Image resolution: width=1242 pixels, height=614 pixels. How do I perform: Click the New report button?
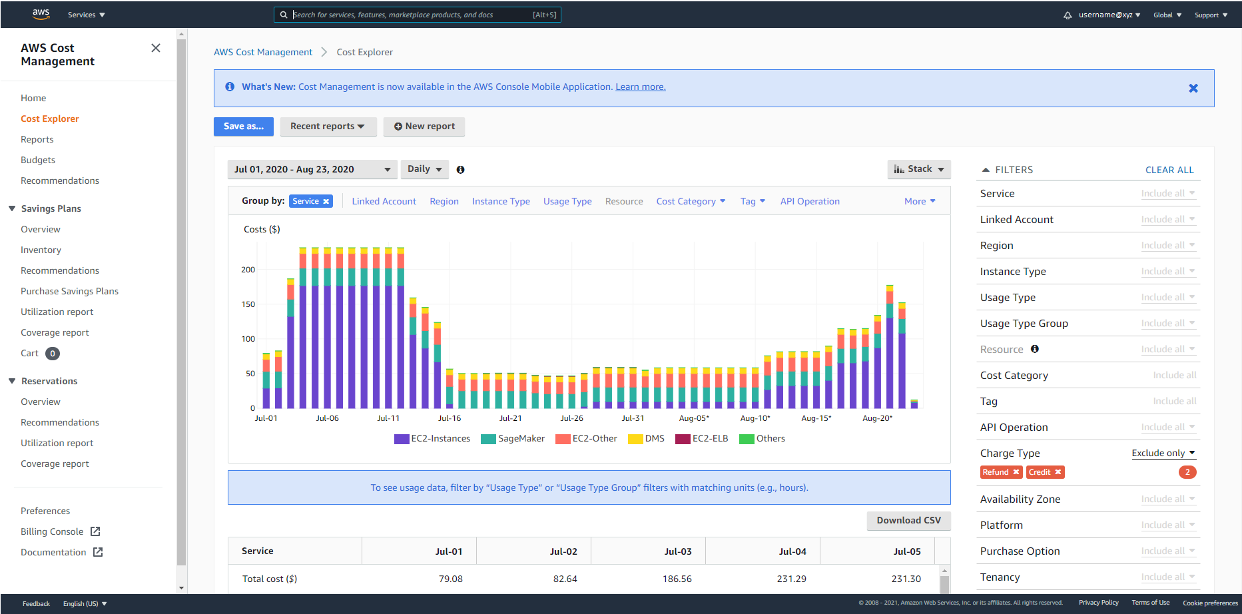coord(424,127)
